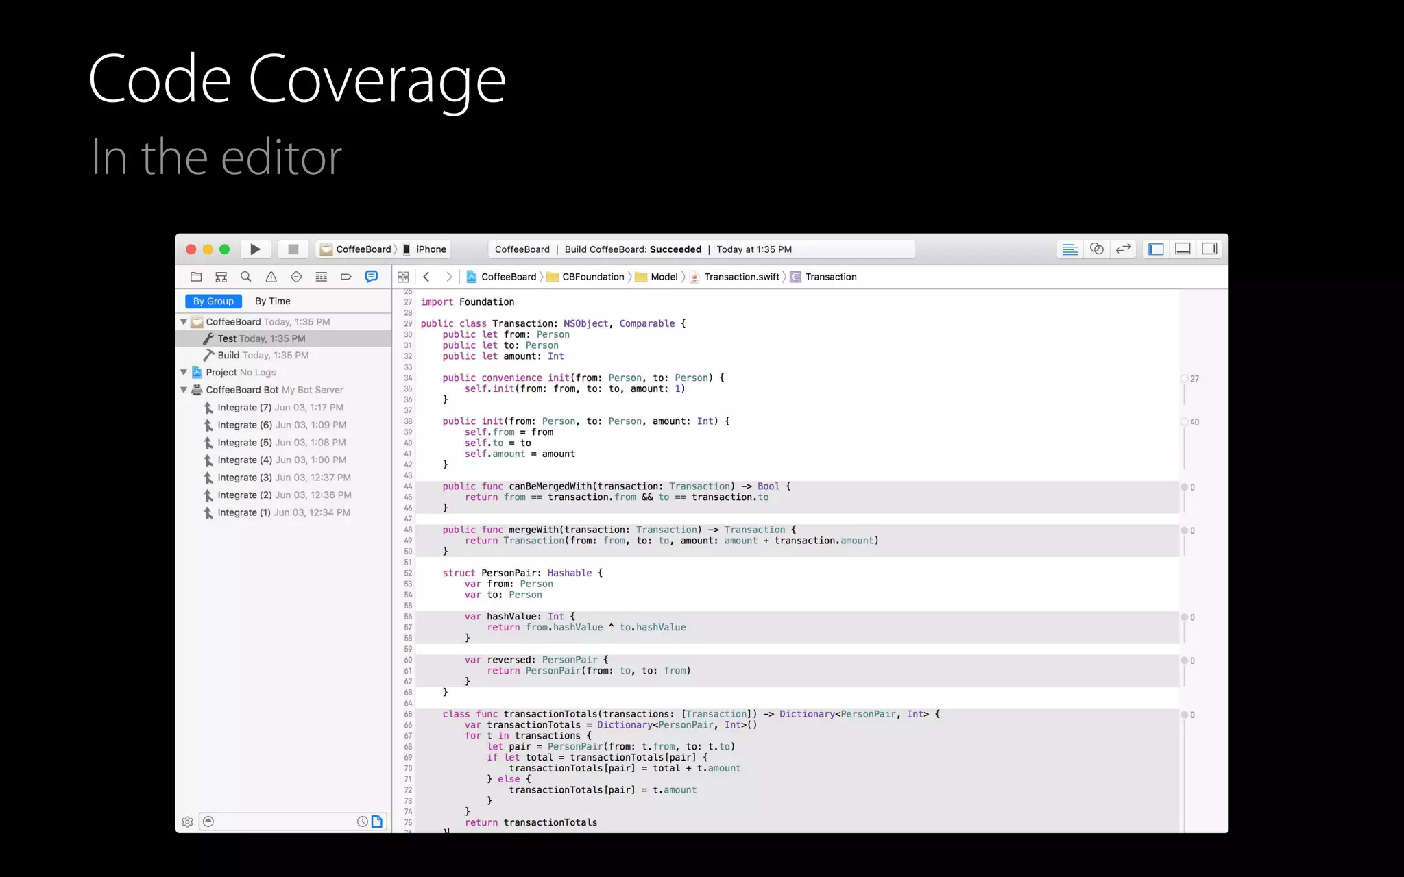
Task: Open Integrate (3) report
Action: click(284, 478)
